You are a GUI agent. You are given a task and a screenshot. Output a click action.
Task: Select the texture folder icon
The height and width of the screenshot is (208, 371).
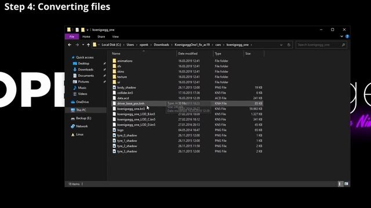[x=114, y=77]
